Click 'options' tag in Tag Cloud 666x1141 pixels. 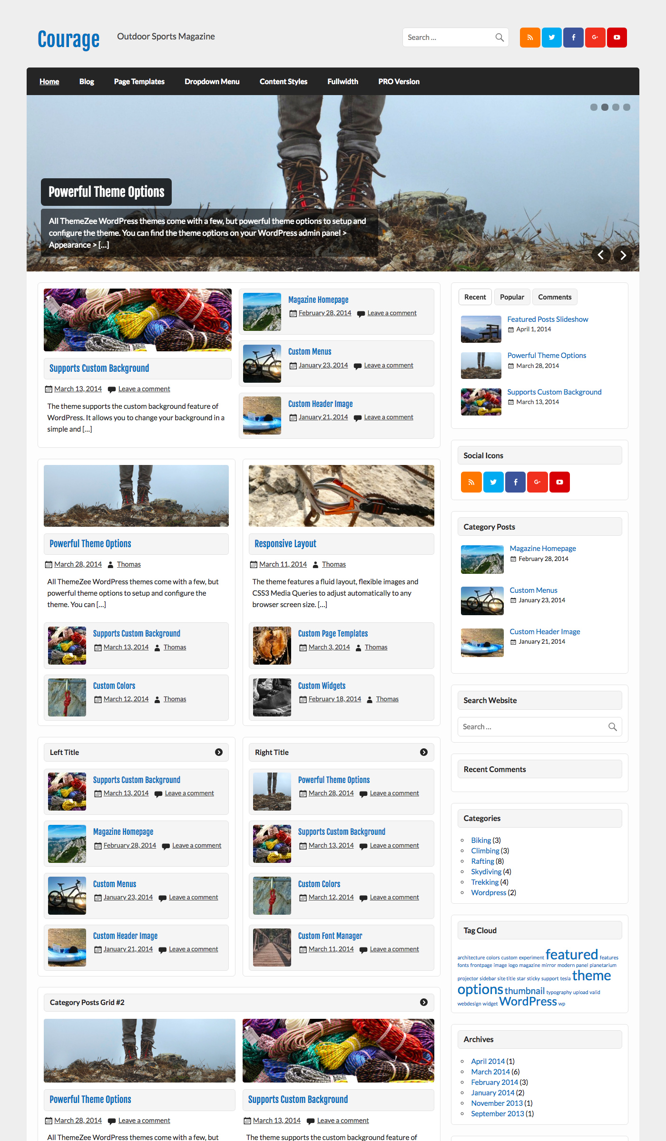coord(480,989)
